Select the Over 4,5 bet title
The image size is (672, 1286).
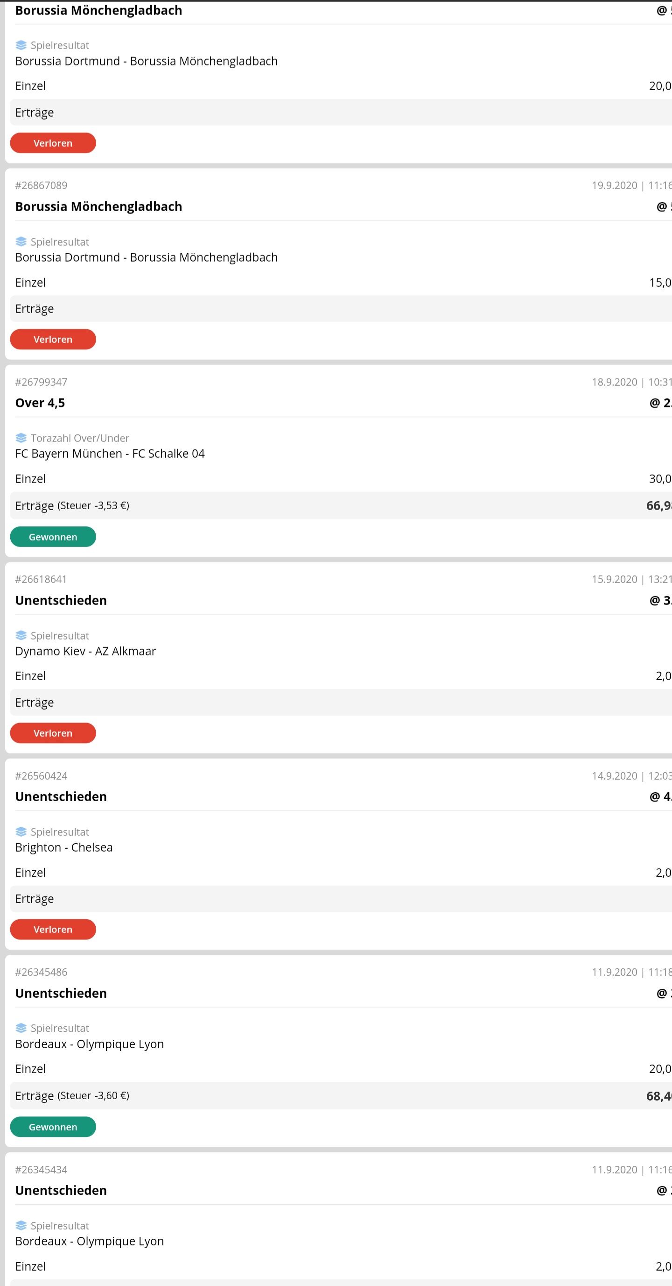tap(40, 403)
